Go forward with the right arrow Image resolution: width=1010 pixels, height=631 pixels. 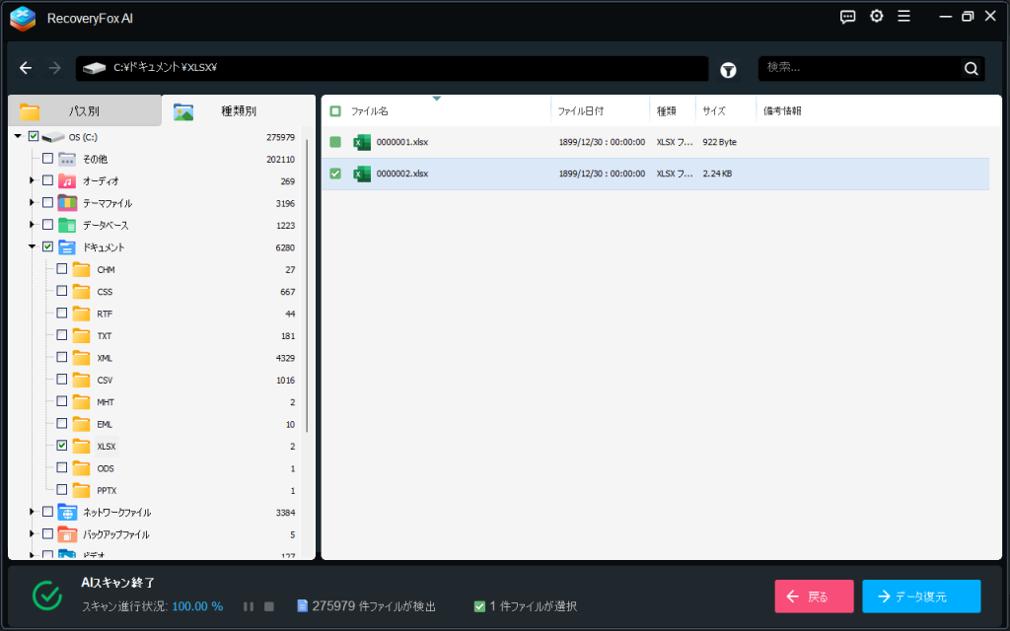[55, 68]
